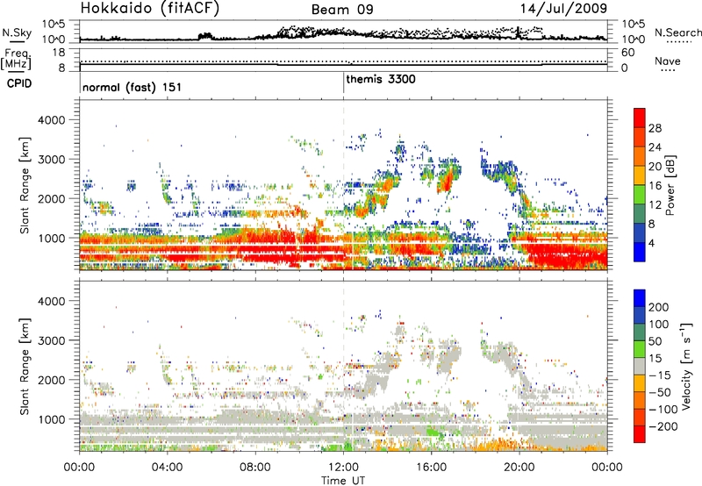
Task: Click power color bar value '4'
Action: point(651,243)
